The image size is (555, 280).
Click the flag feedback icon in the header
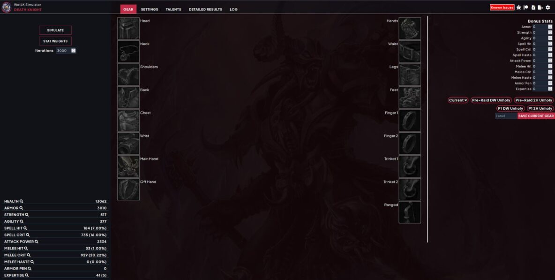(x=525, y=7)
